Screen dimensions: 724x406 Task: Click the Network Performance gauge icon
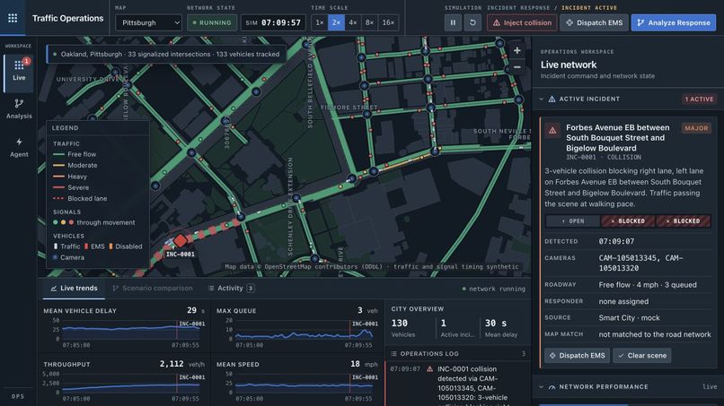[552, 387]
